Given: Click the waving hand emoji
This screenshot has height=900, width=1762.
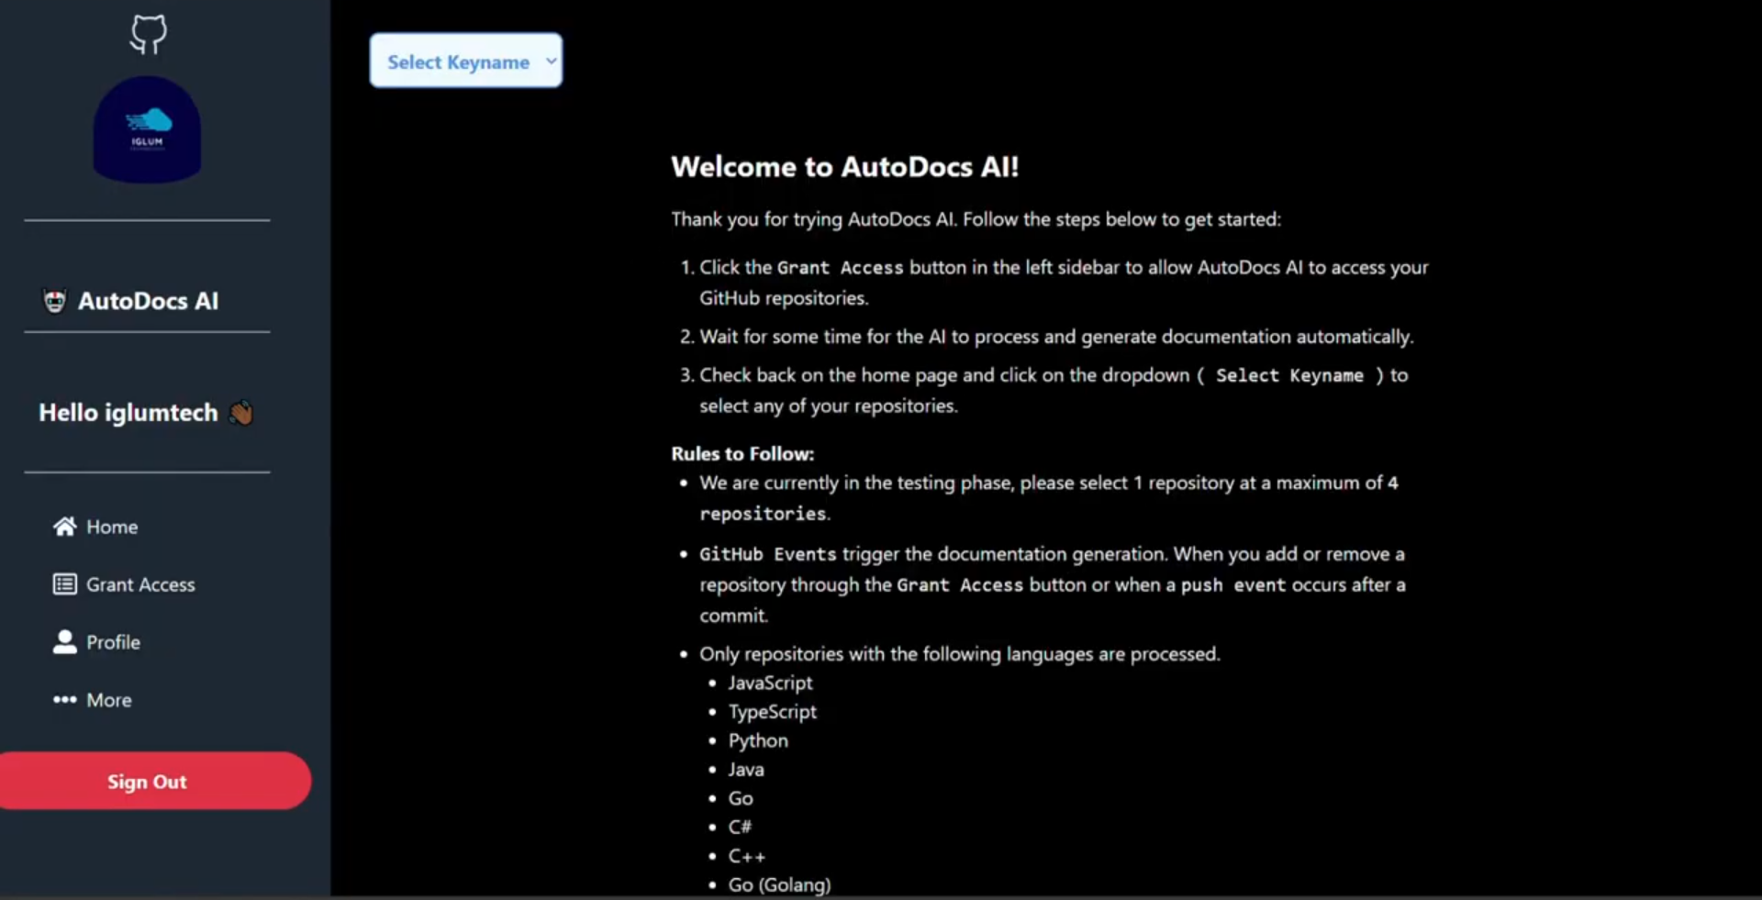Looking at the screenshot, I should (241, 413).
